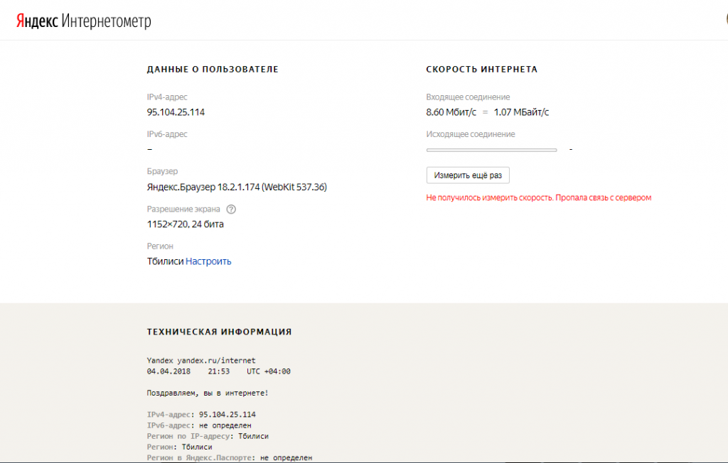The image size is (728, 463).
Task: Click the ДАННЫЕ О ПОЛЬЗОВАТЕЛЕ heading
Action: tap(213, 70)
